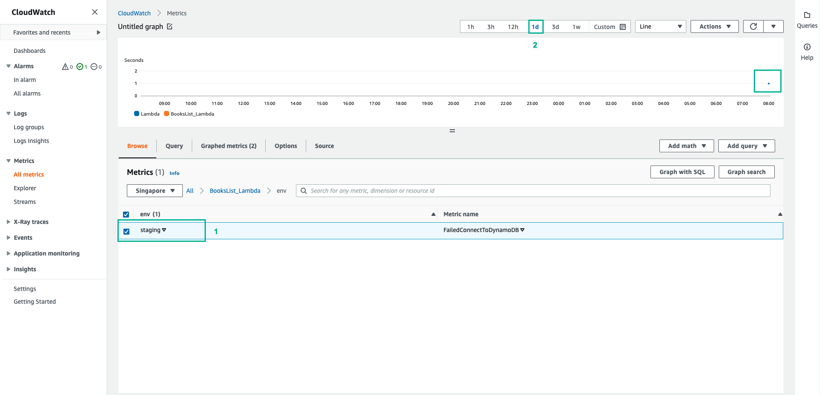820x395 pixels.
Task: Uncheck the staging metric checkbox
Action: point(126,232)
